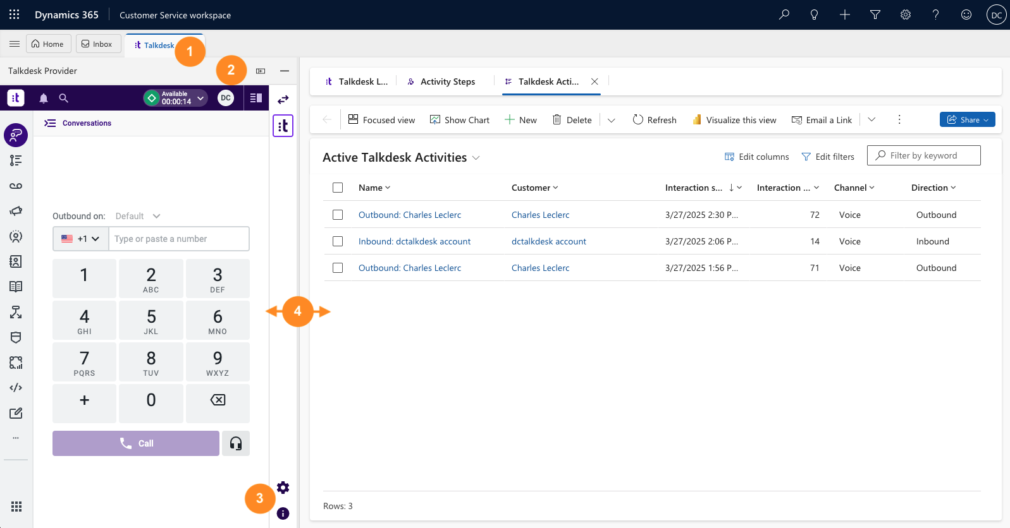Open Dynamics 365 settings gear
The height and width of the screenshot is (528, 1010).
click(906, 15)
